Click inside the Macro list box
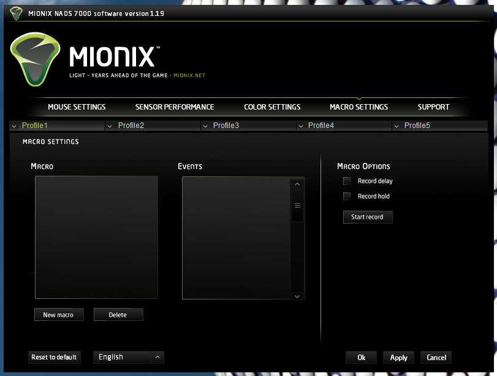This screenshot has height=376, width=497. coord(96,237)
